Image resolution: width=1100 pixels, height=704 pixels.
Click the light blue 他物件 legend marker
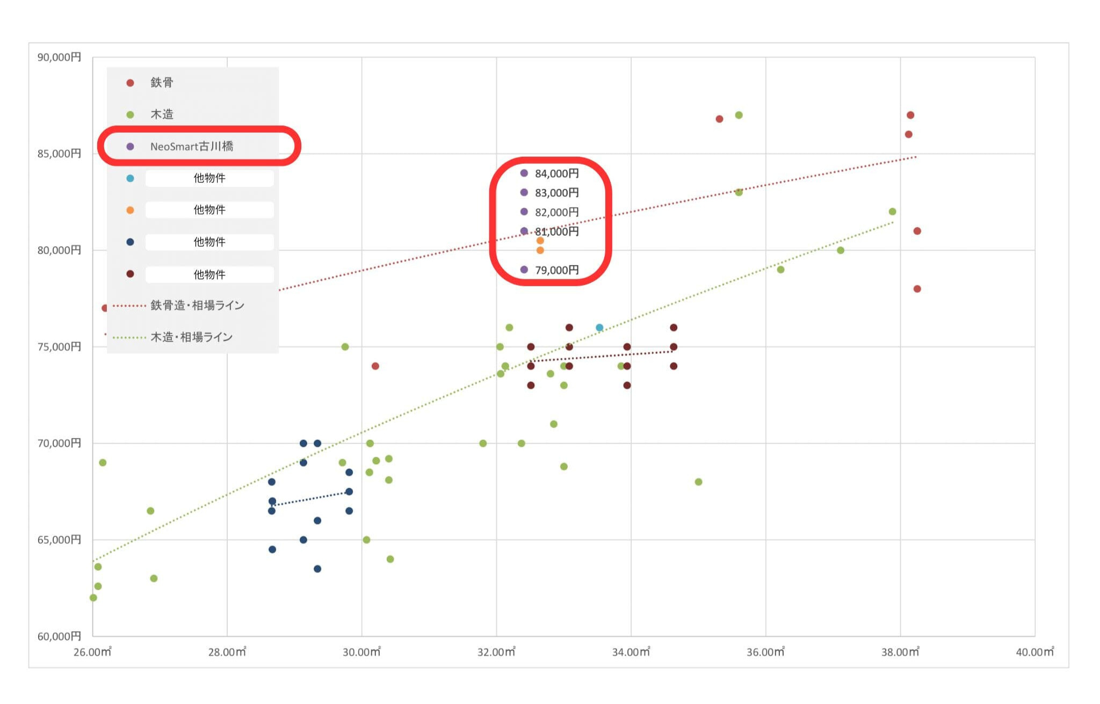[x=130, y=178]
